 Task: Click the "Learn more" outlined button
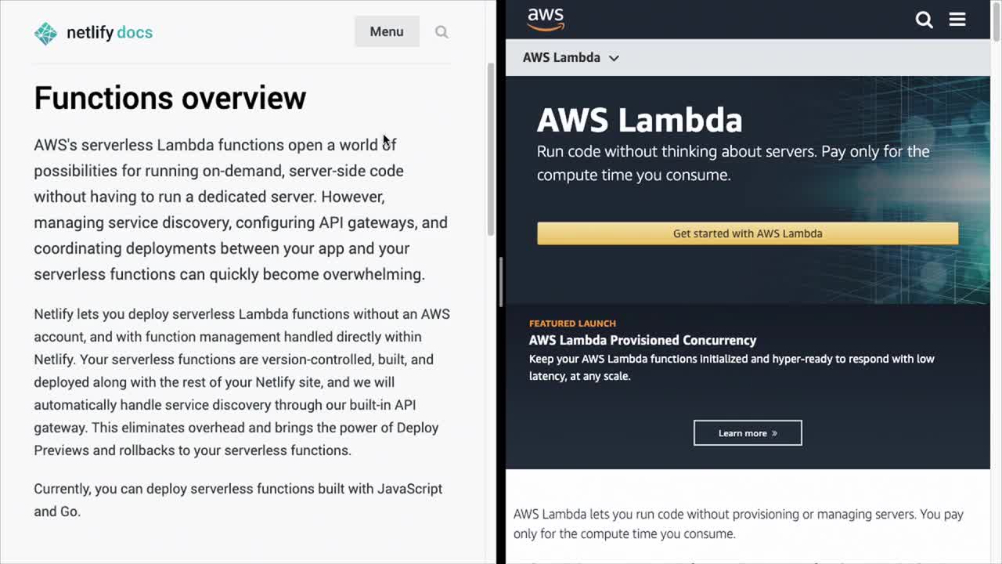point(748,433)
